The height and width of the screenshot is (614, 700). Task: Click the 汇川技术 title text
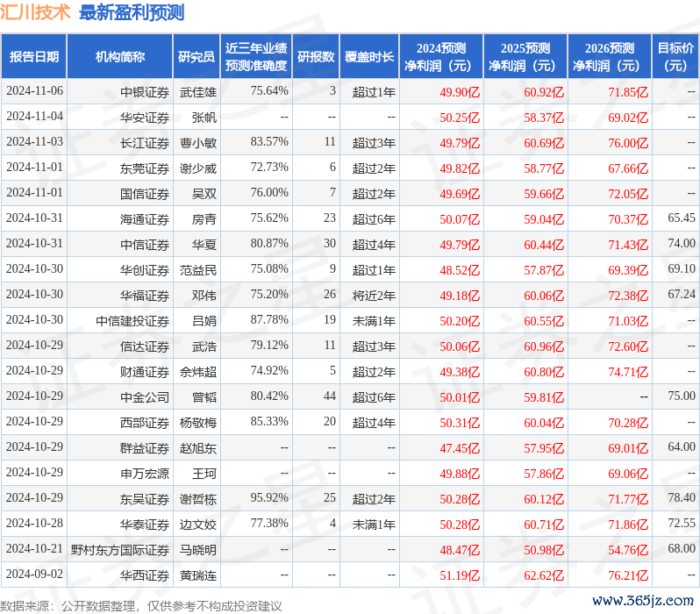[35, 12]
